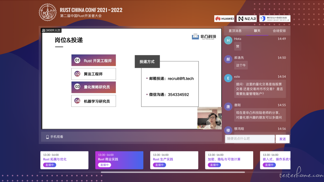Click the 01 Rust 开发工程师 item

pos(94,60)
